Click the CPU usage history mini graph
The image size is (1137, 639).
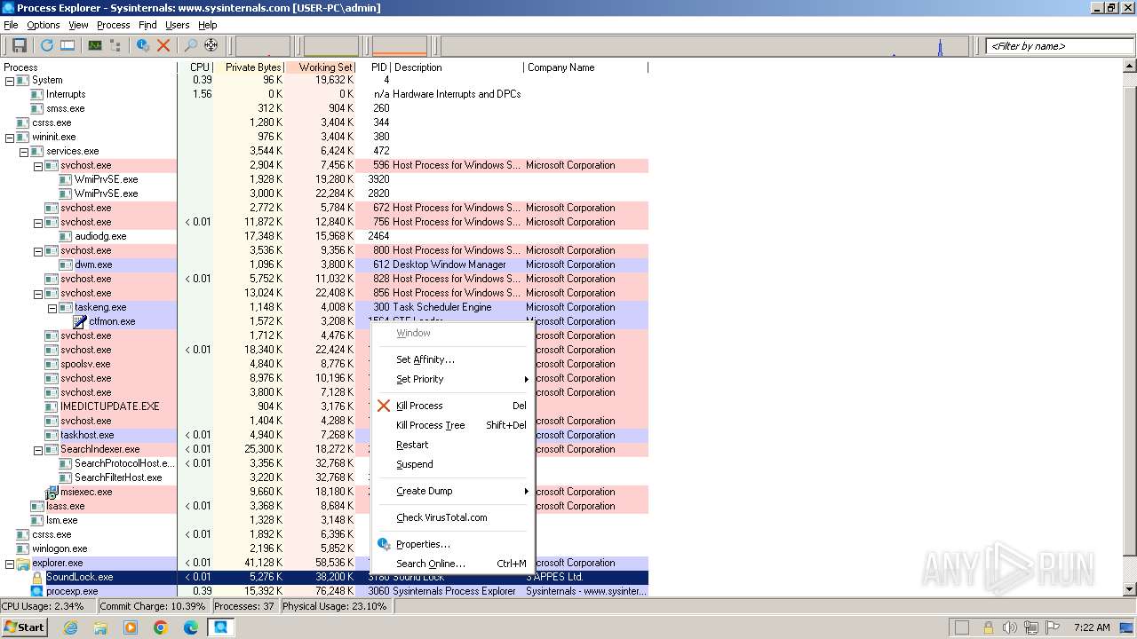pos(262,45)
